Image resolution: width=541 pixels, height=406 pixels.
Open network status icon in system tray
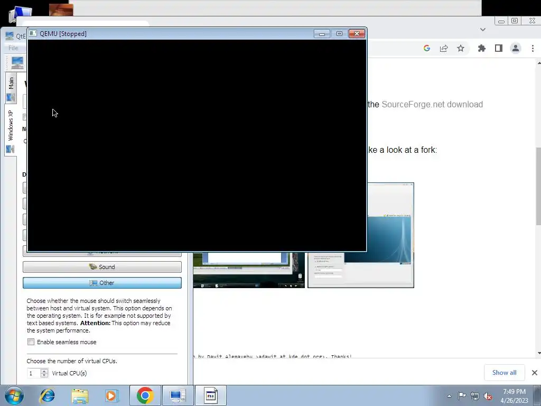coord(475,396)
